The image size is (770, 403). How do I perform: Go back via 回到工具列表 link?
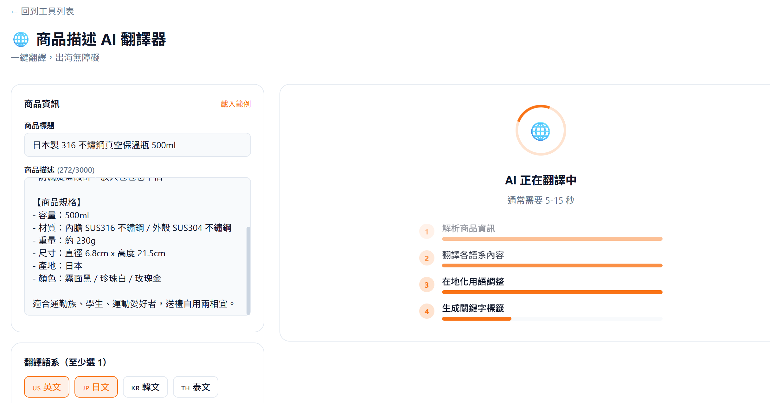43,11
